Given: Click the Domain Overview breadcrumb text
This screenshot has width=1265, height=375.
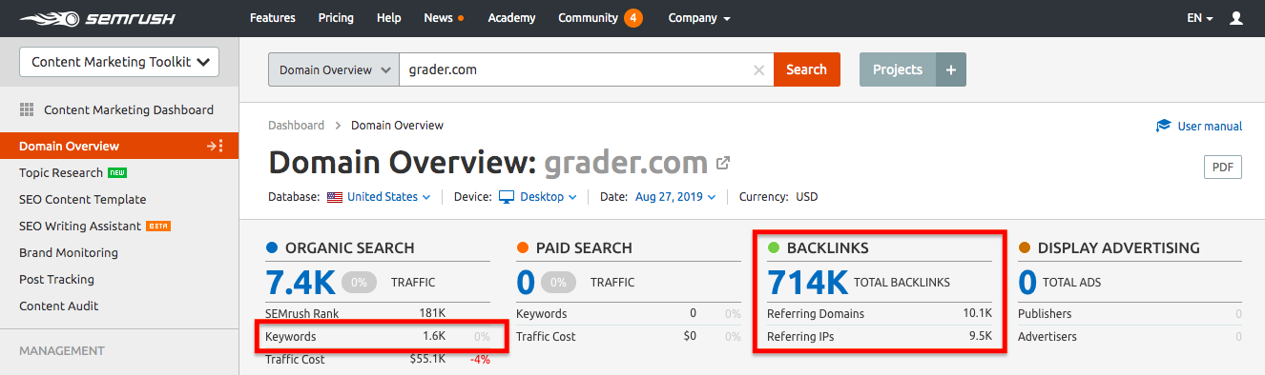Looking at the screenshot, I should (397, 125).
